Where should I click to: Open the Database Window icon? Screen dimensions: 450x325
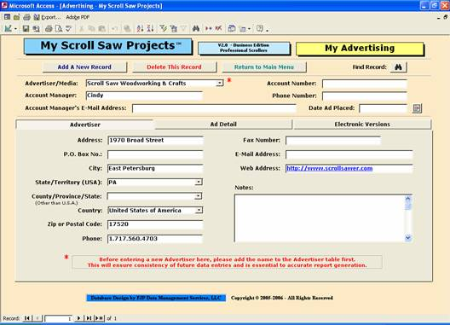click(x=232, y=28)
